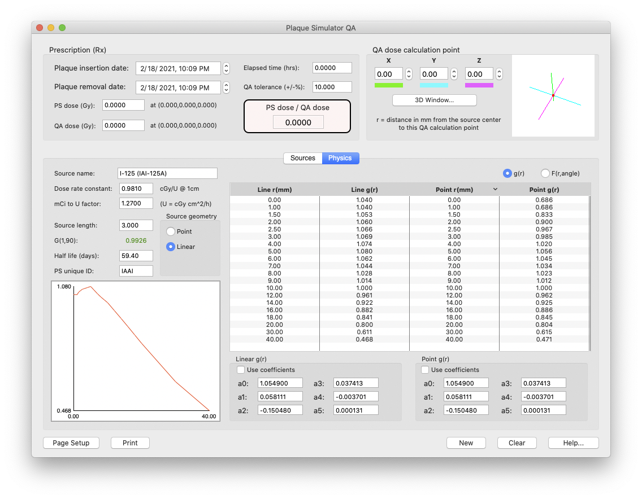Click the X coordinate stepper
642x499 pixels.
point(409,74)
